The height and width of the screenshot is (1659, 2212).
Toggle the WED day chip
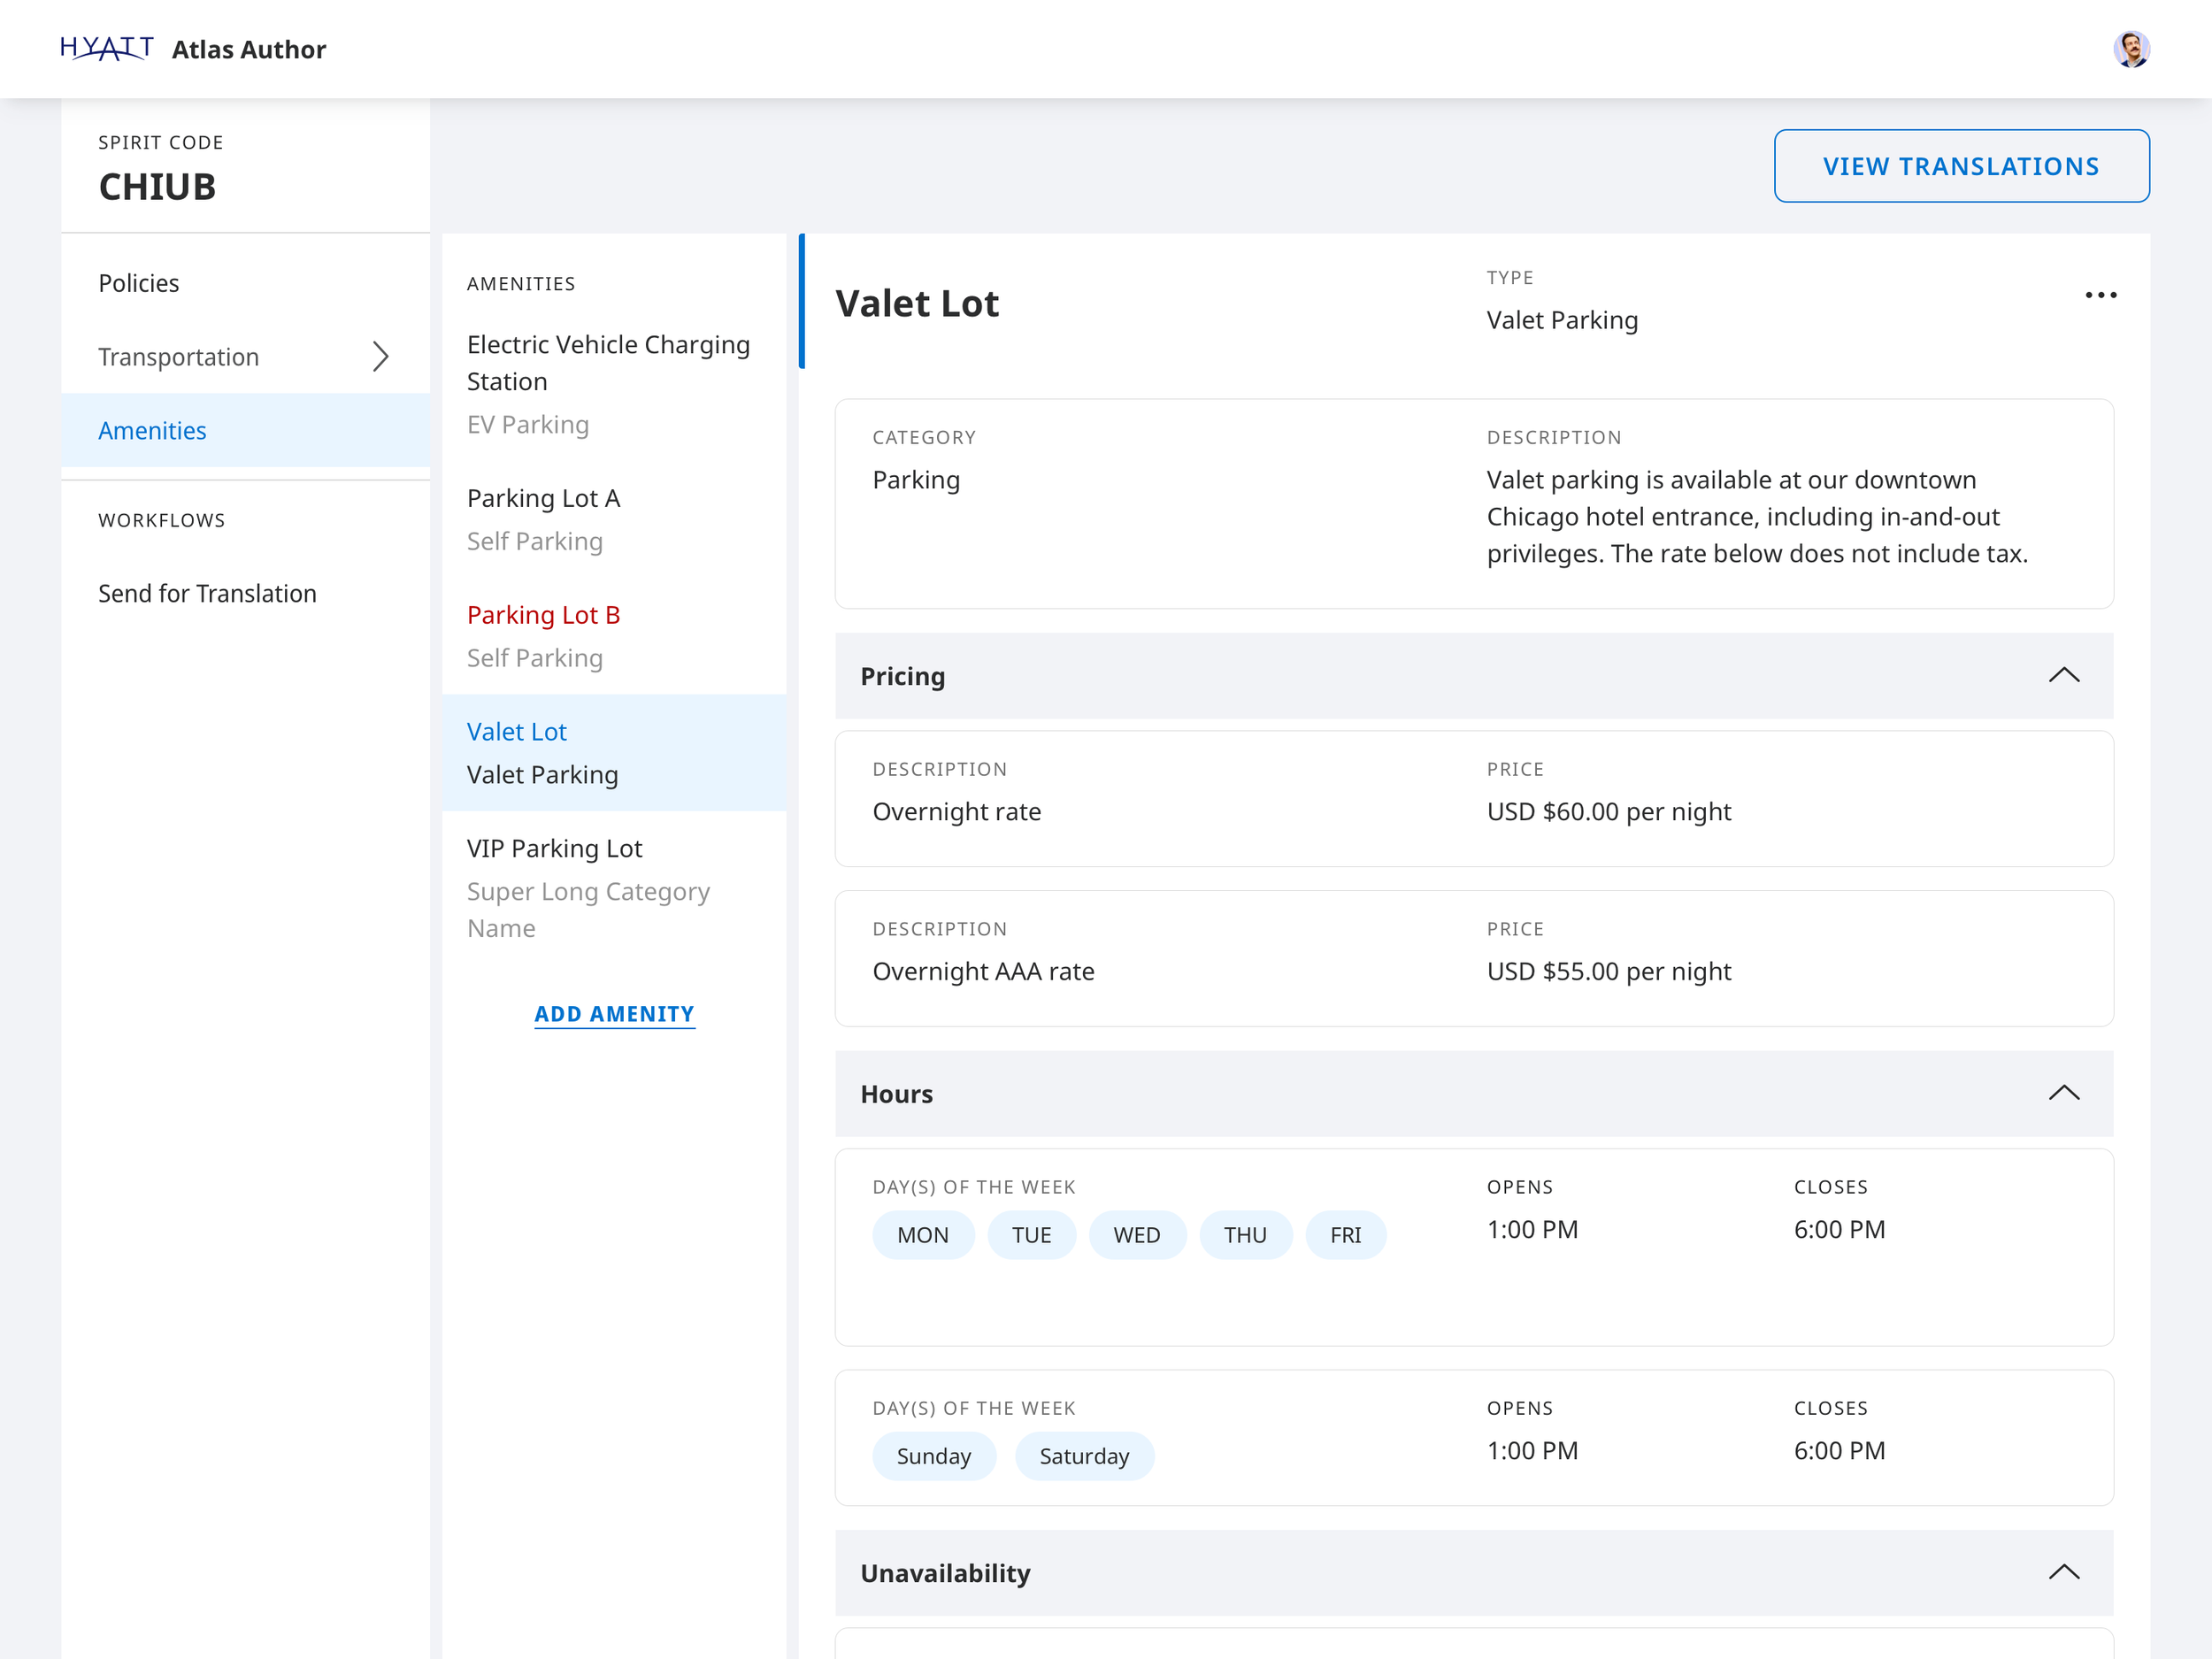(x=1137, y=1235)
